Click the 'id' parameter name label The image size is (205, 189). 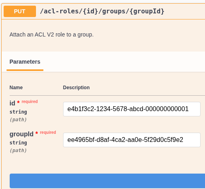click(12, 103)
